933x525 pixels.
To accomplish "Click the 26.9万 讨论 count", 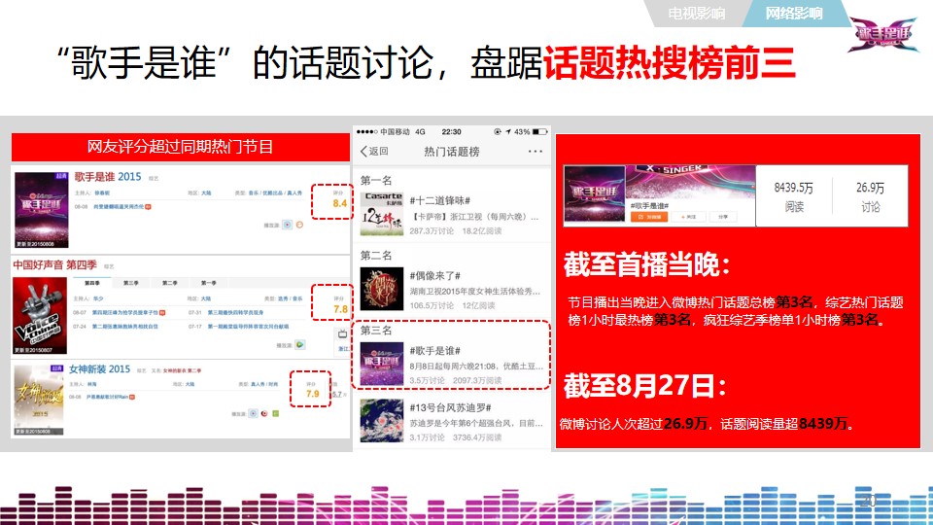I will (x=870, y=196).
